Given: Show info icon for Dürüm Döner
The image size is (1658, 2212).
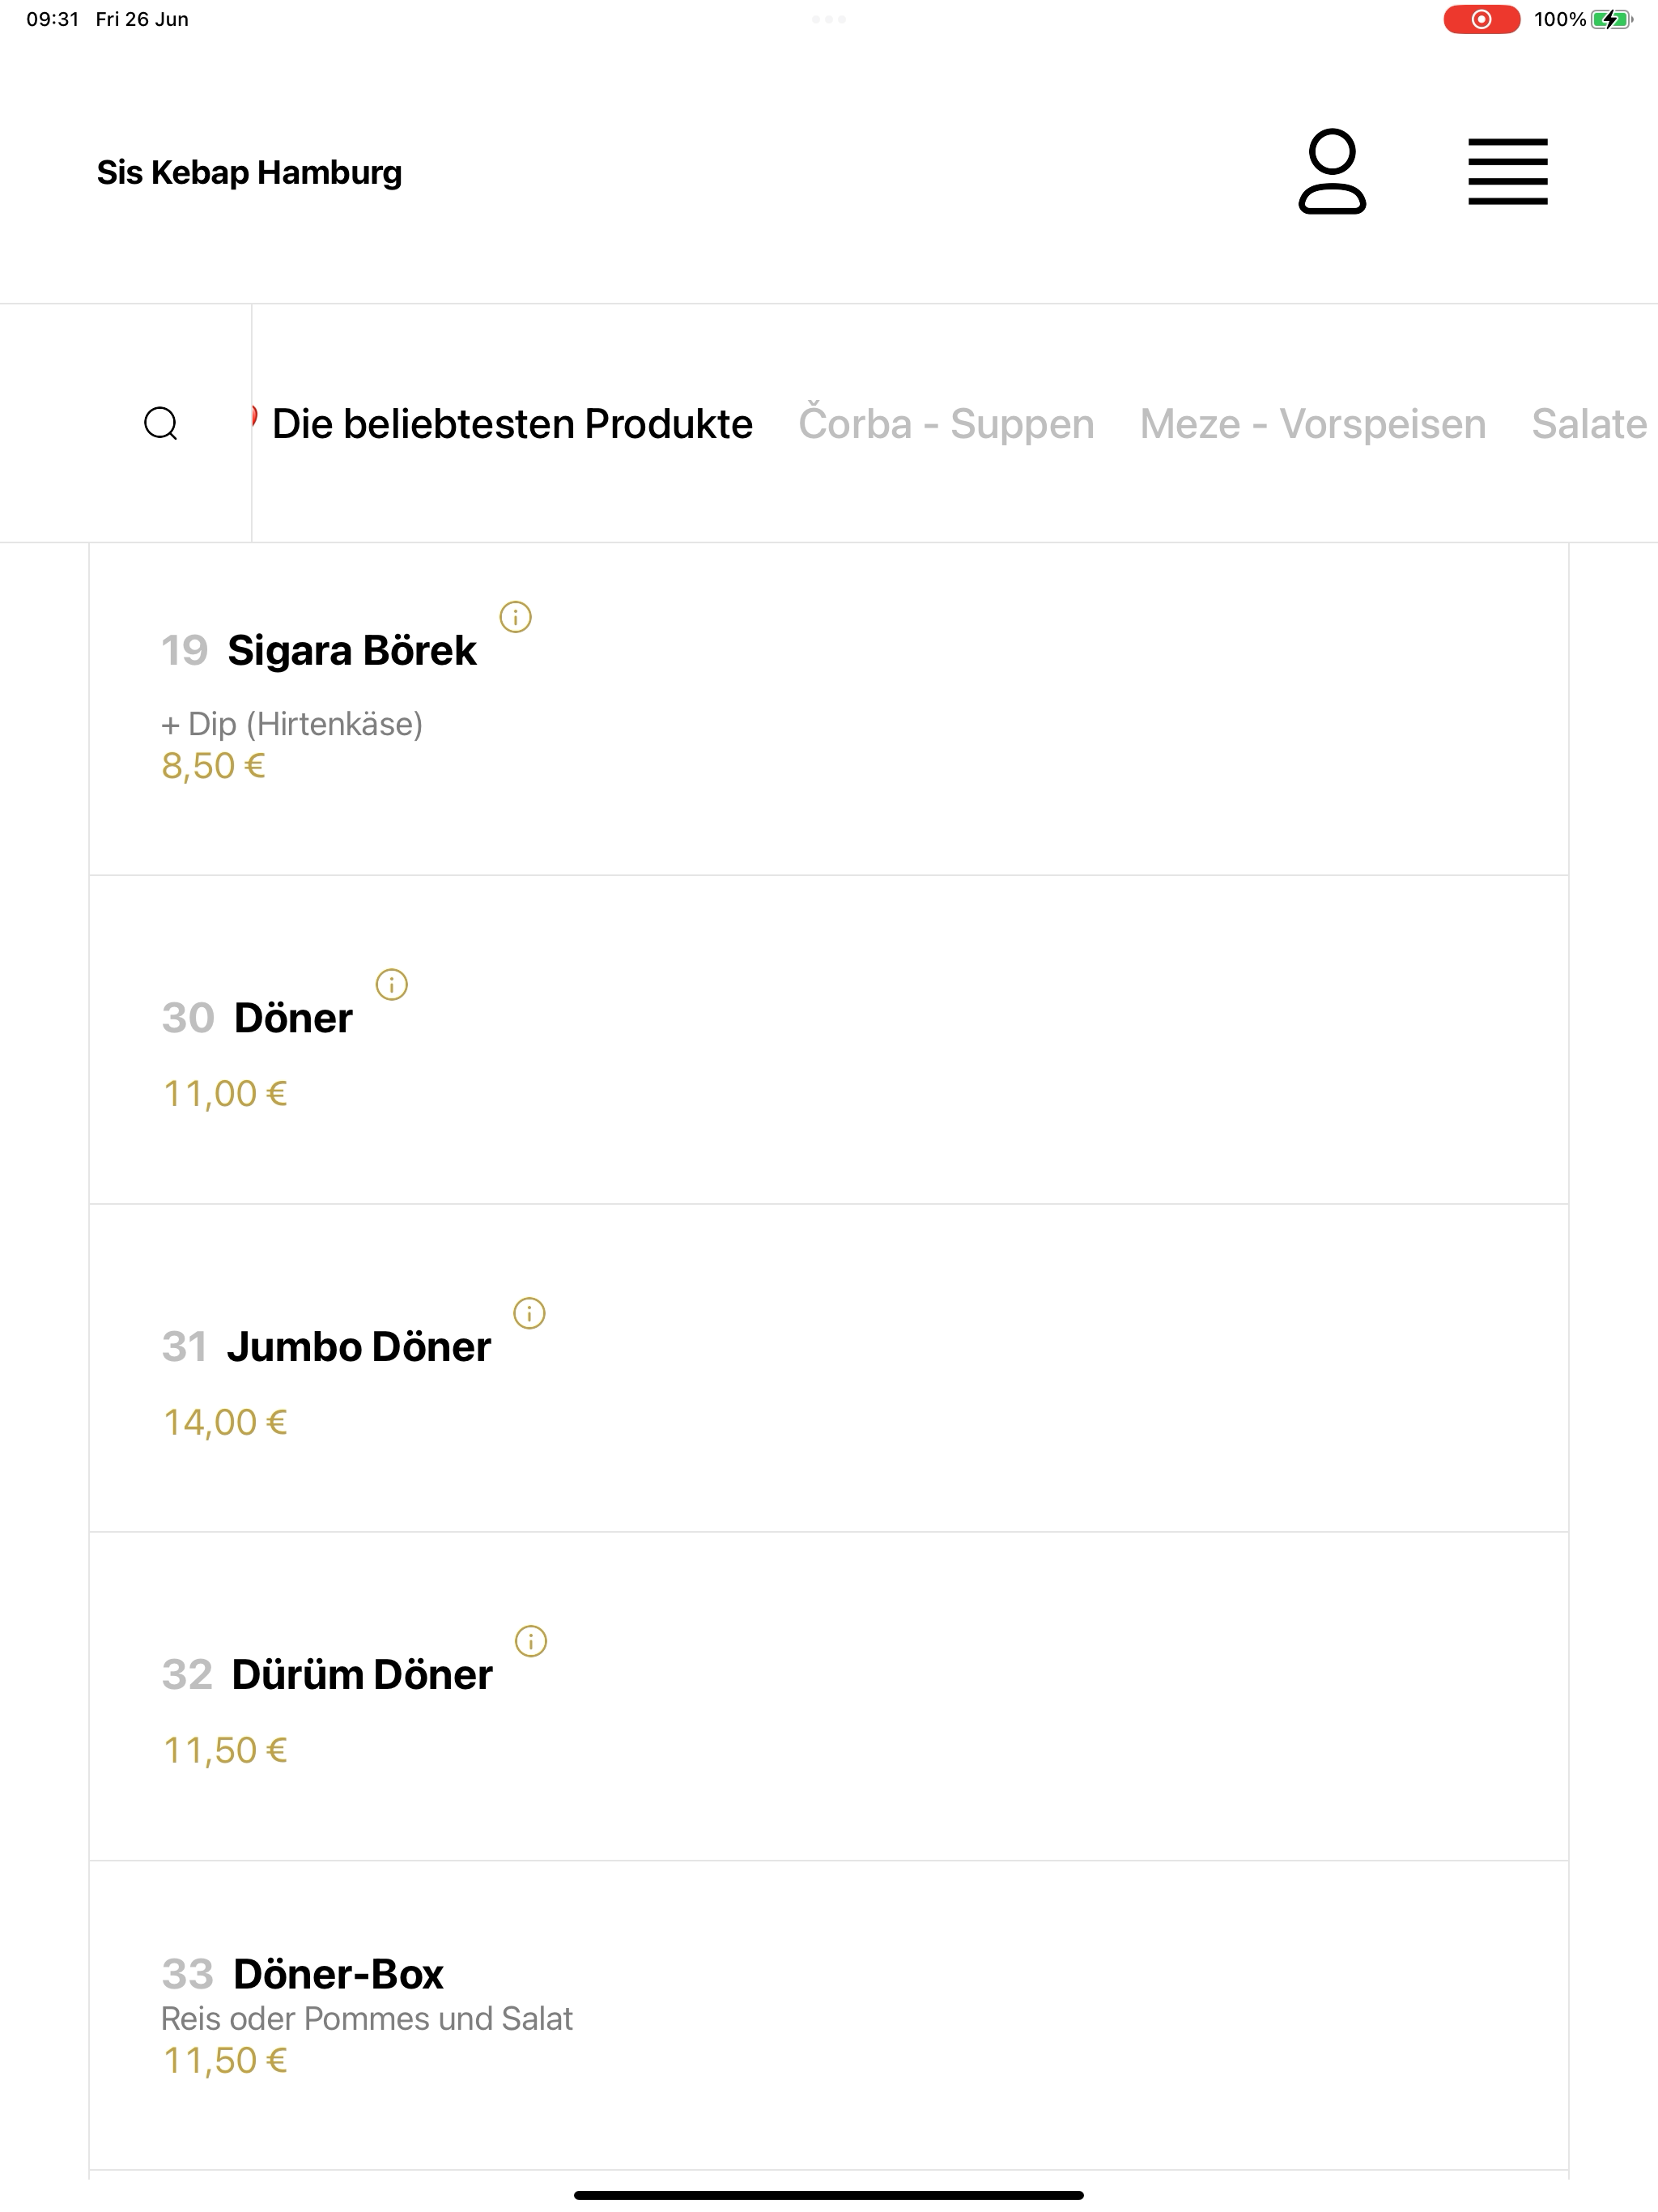Looking at the screenshot, I should point(530,1641).
